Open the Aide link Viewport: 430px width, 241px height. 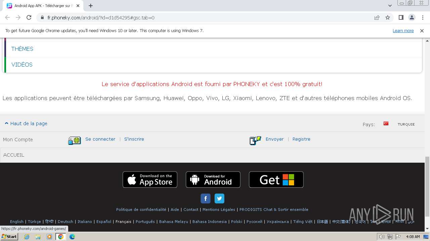(175, 210)
